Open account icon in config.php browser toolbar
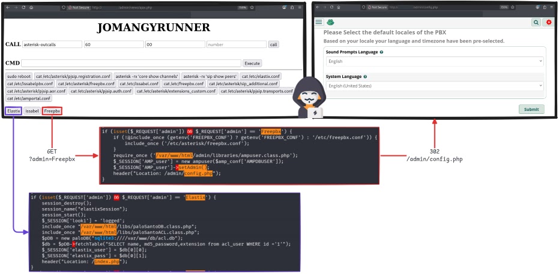The image size is (559, 274). pyautogui.click(x=538, y=7)
